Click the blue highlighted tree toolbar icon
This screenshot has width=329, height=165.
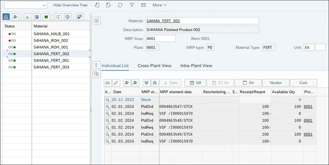6,17
